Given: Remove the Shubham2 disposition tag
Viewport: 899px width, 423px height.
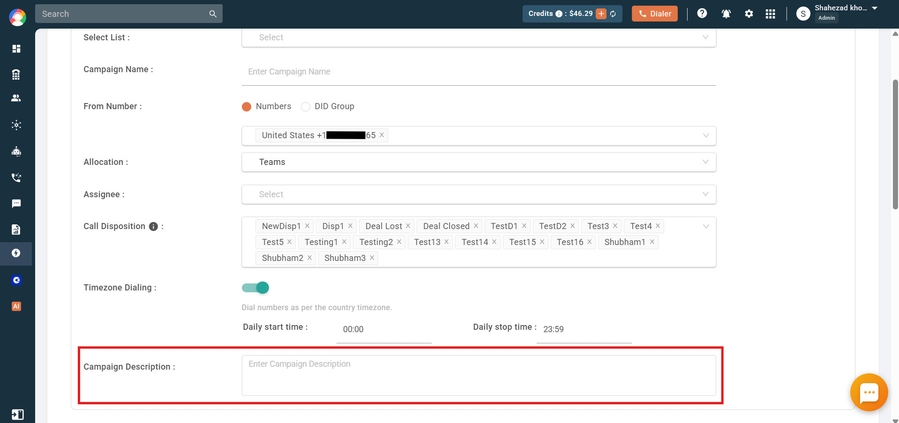Looking at the screenshot, I should [x=309, y=258].
